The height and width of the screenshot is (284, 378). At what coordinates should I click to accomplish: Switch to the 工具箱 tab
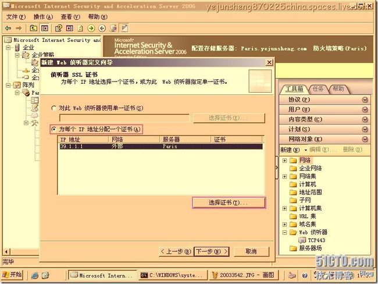tap(294, 89)
